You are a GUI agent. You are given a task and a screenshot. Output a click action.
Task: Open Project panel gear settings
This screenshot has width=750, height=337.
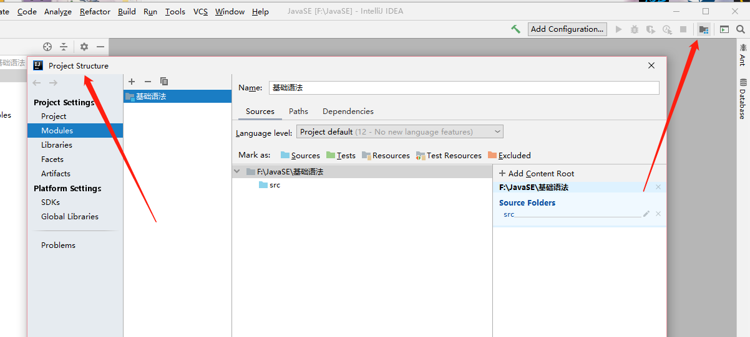tap(84, 47)
